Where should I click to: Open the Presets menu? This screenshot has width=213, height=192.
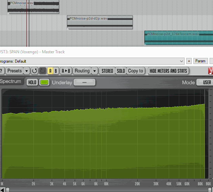(x=15, y=71)
